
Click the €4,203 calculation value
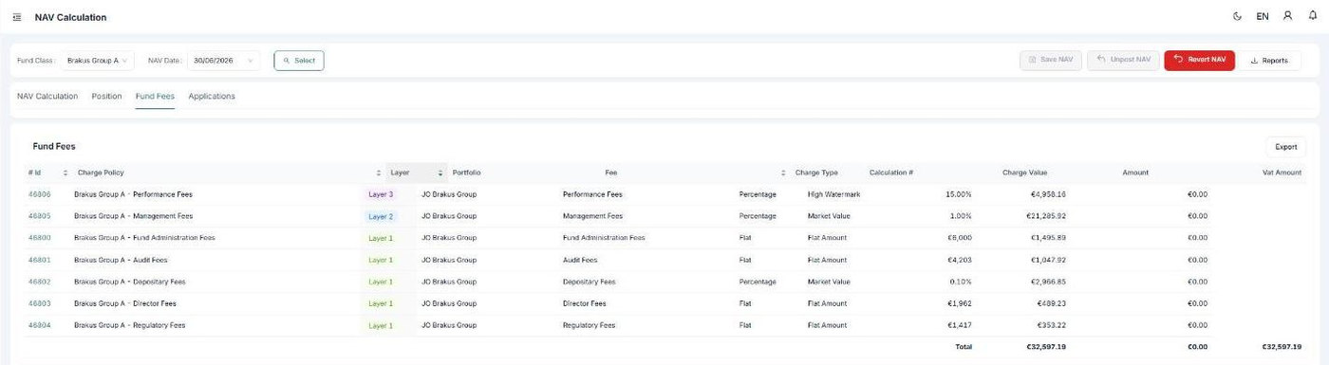(959, 260)
